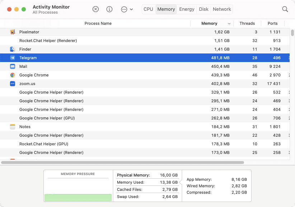This screenshot has width=295, height=207.
Task: Click Memory Used 13,38 GB value
Action: point(169,182)
